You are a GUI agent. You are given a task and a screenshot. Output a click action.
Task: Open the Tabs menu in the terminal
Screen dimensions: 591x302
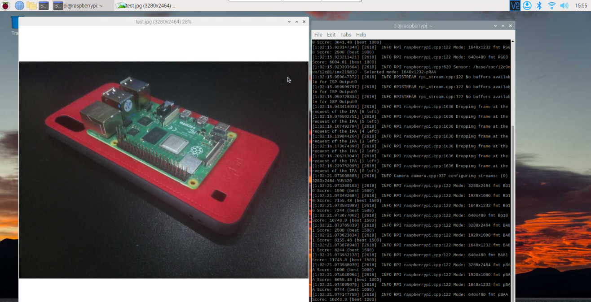(x=346, y=35)
